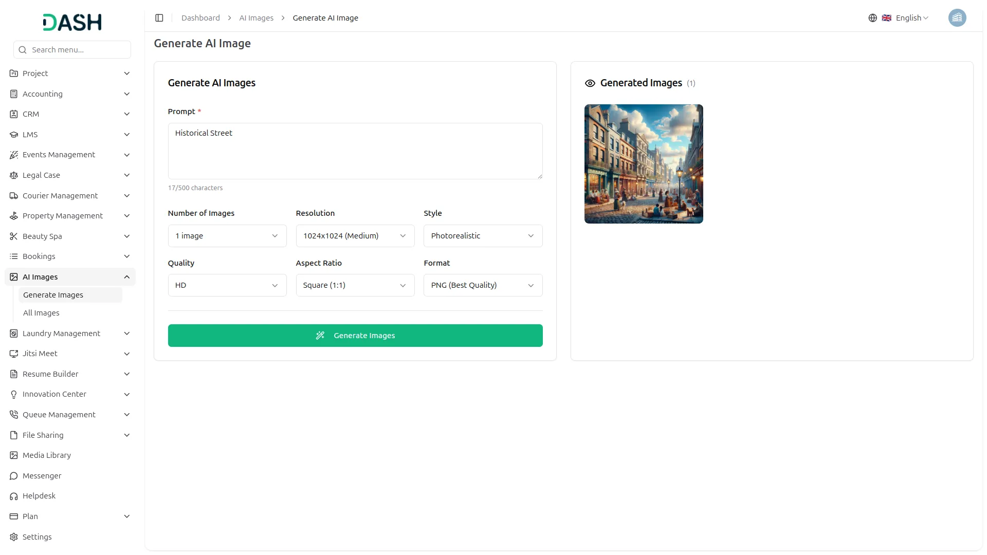
Task: Open the Media Library icon
Action: pyautogui.click(x=13, y=455)
